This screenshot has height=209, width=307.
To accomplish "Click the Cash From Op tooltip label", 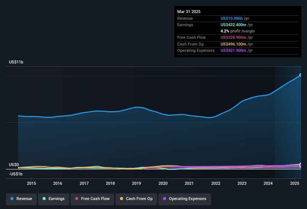I will point(190,44).
